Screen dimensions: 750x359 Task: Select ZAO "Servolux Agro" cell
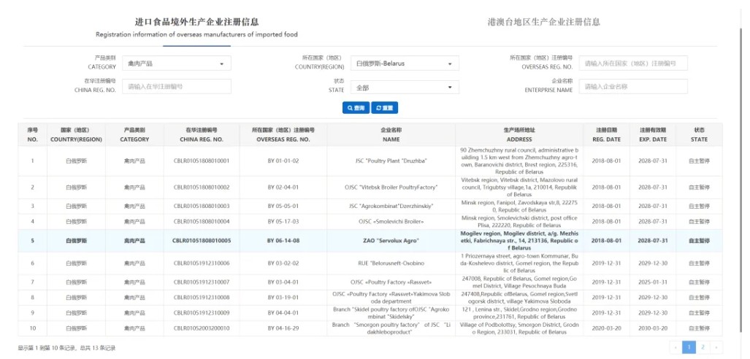[391, 241]
